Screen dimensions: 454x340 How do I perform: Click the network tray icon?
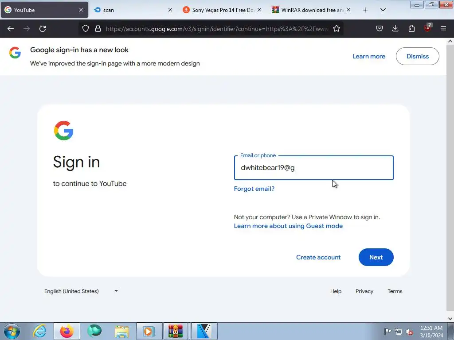click(x=399, y=332)
